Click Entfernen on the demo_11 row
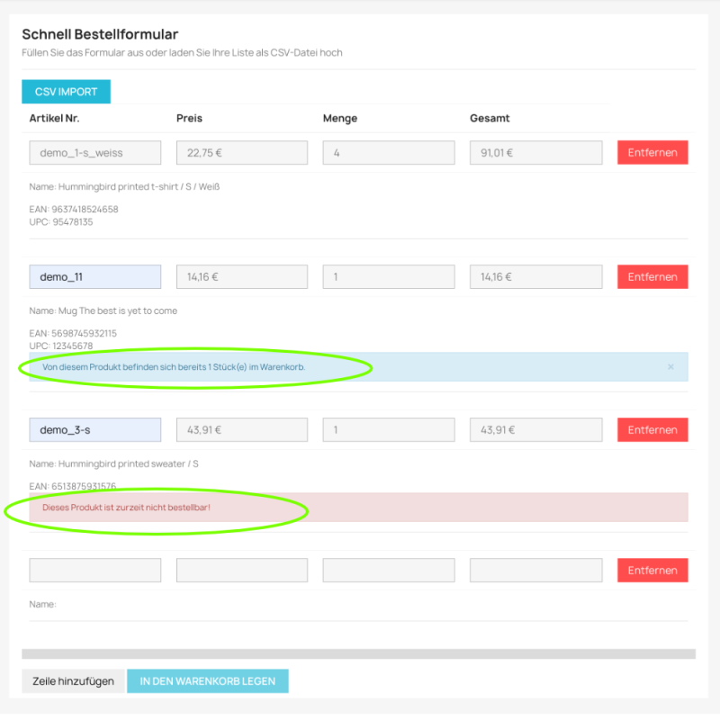 tap(652, 276)
